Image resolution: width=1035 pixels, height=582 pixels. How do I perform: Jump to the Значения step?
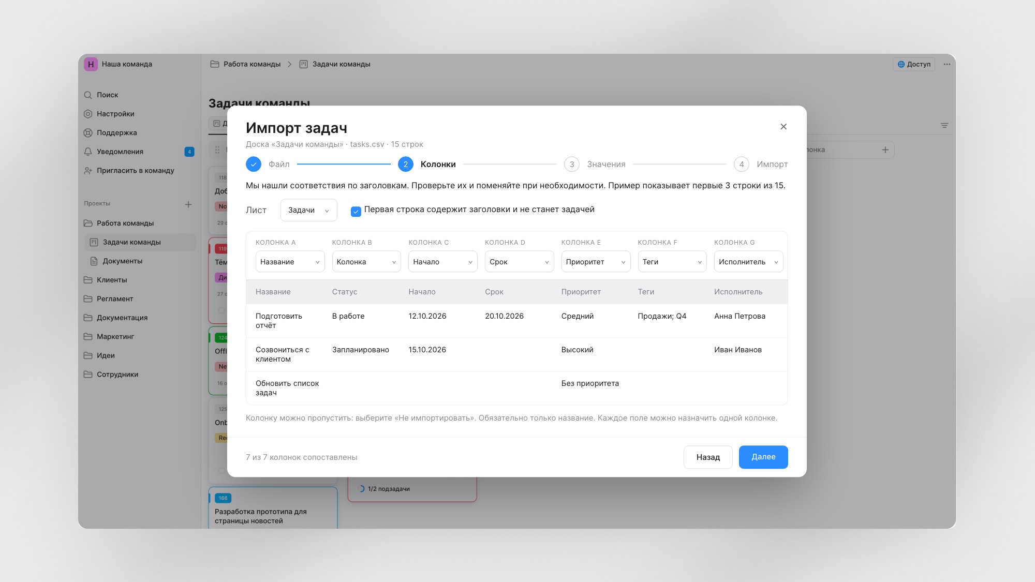[x=595, y=165]
